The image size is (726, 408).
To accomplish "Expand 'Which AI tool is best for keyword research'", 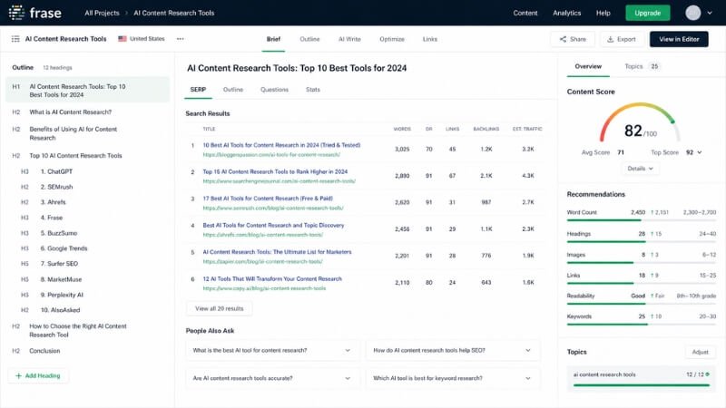I will pos(452,378).
